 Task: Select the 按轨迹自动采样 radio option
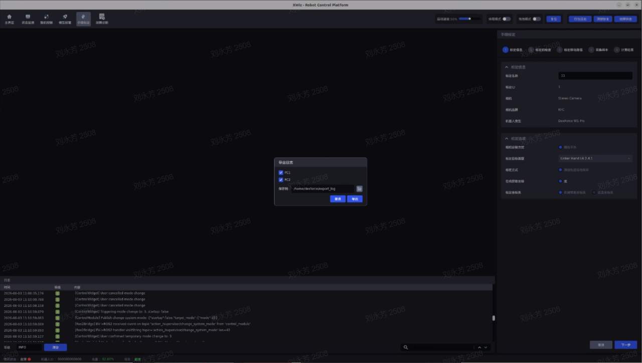point(560,170)
